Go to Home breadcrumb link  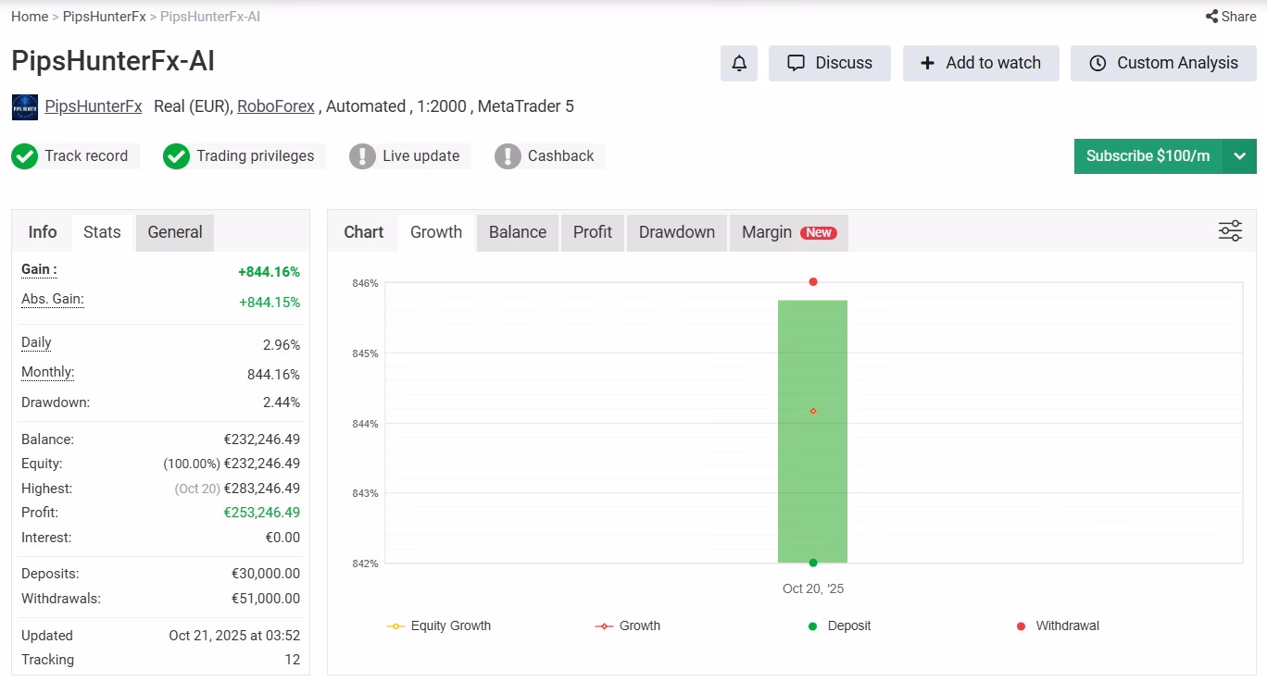(x=30, y=17)
